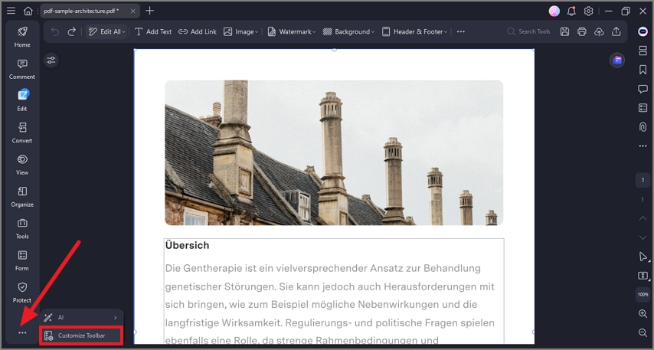Open the bookmarks panel
This screenshot has height=350, width=654.
643,70
